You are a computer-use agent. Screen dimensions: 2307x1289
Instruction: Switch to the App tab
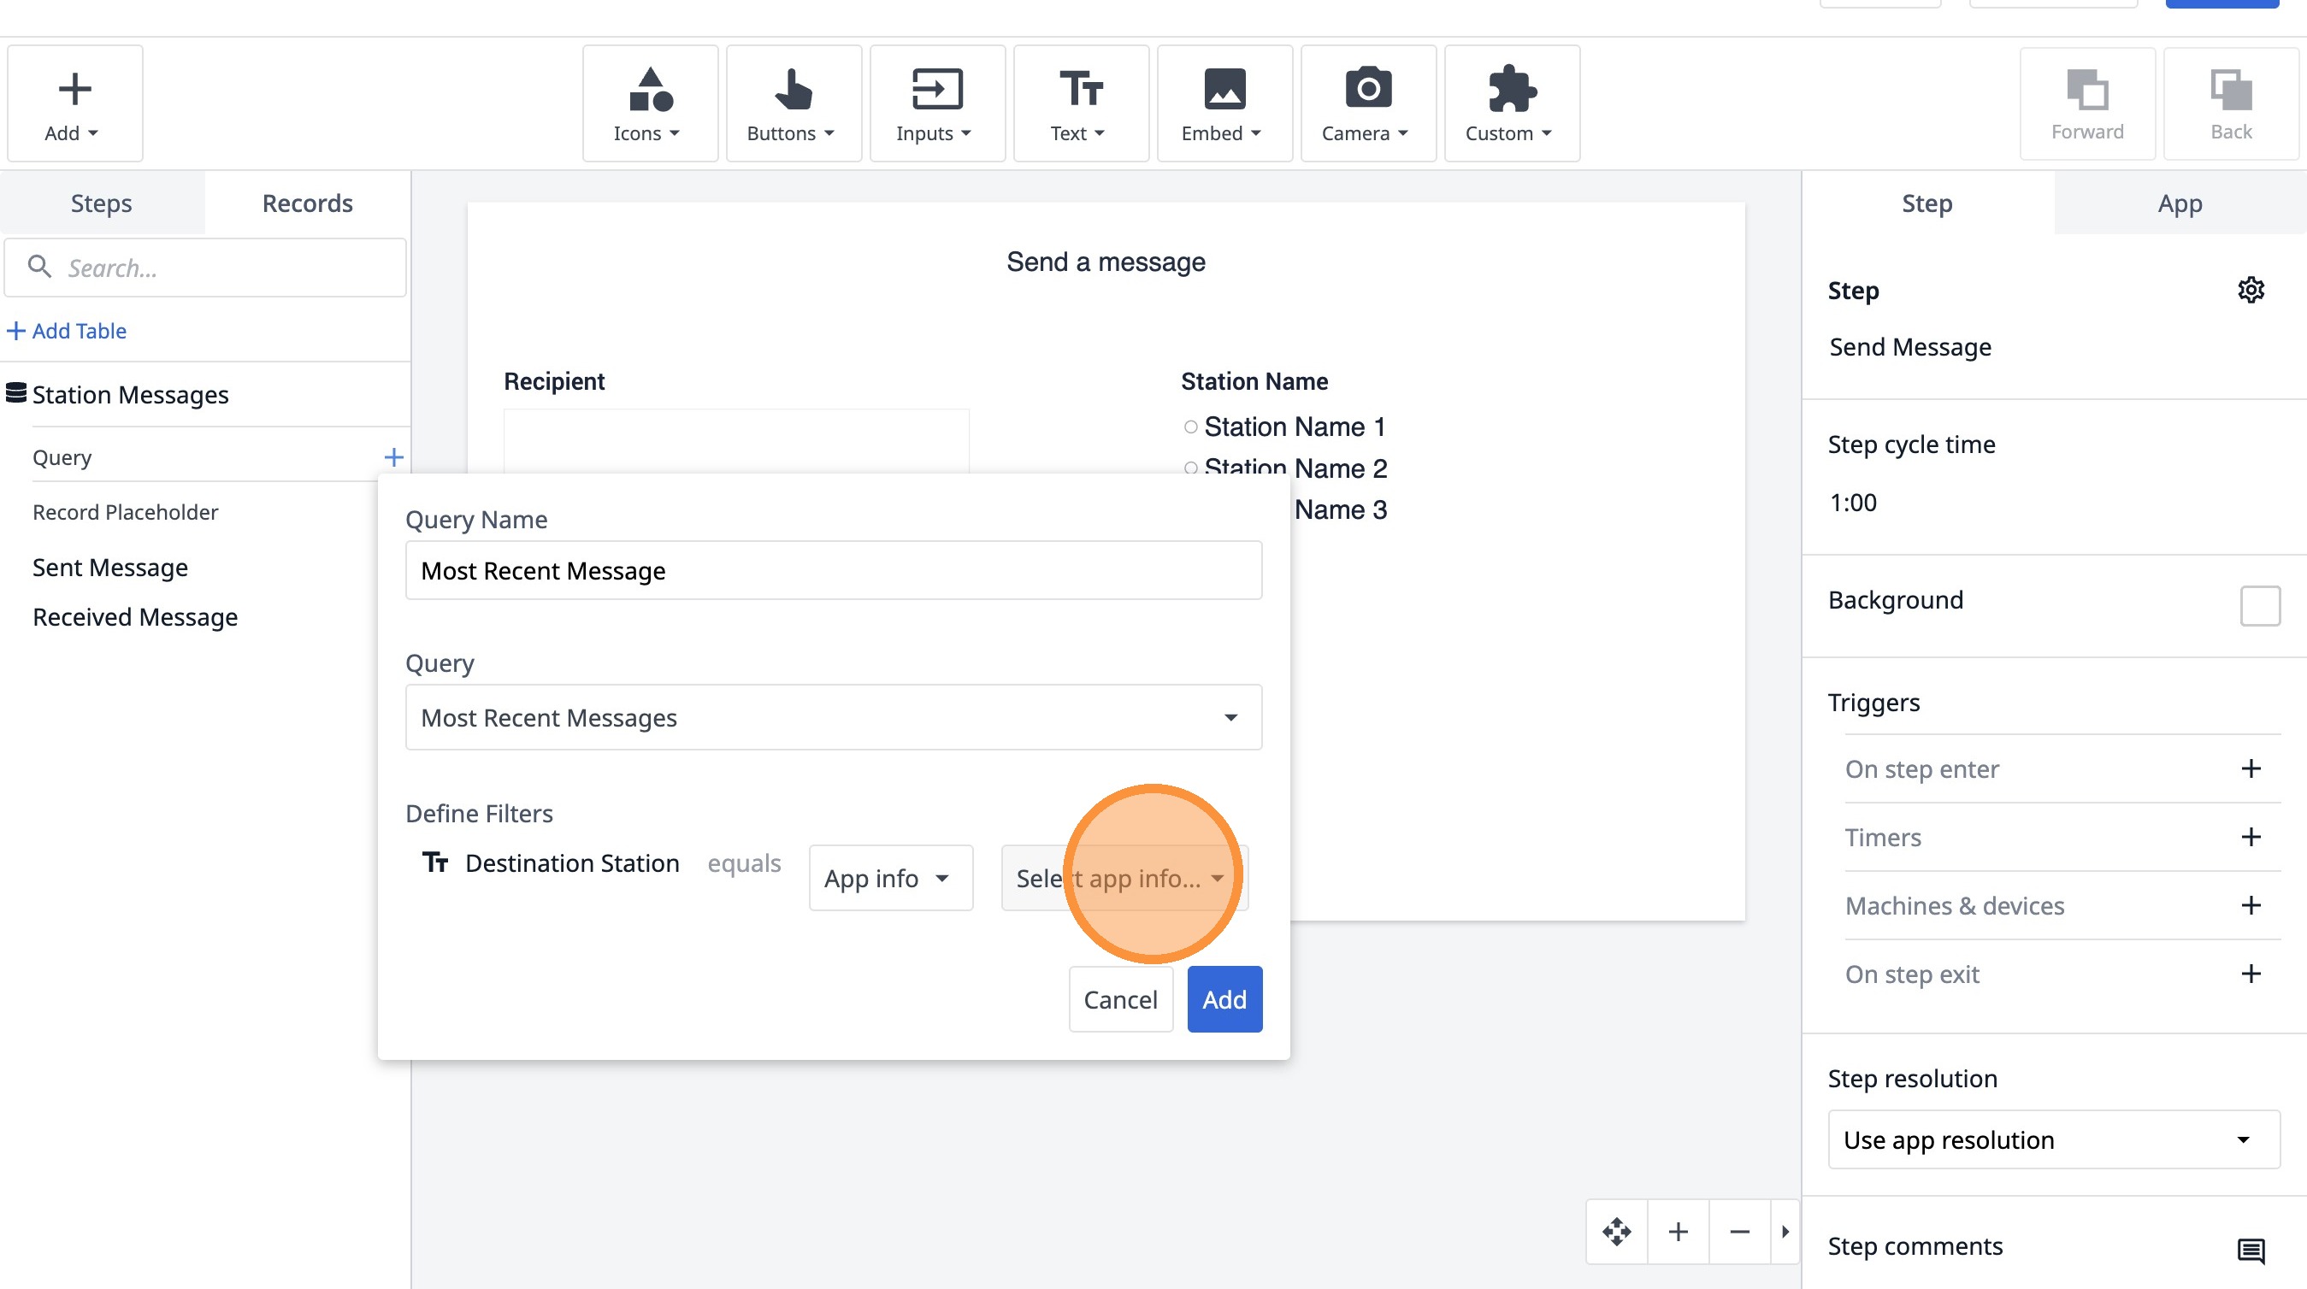click(x=2179, y=203)
